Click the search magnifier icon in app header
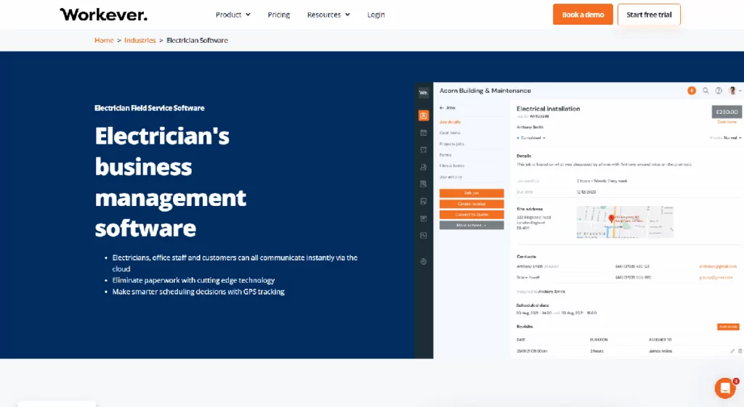744x407 pixels. click(705, 91)
